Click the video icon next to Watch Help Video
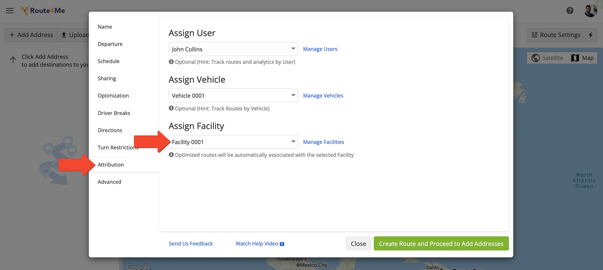Image resolution: width=603 pixels, height=270 pixels. (x=282, y=244)
